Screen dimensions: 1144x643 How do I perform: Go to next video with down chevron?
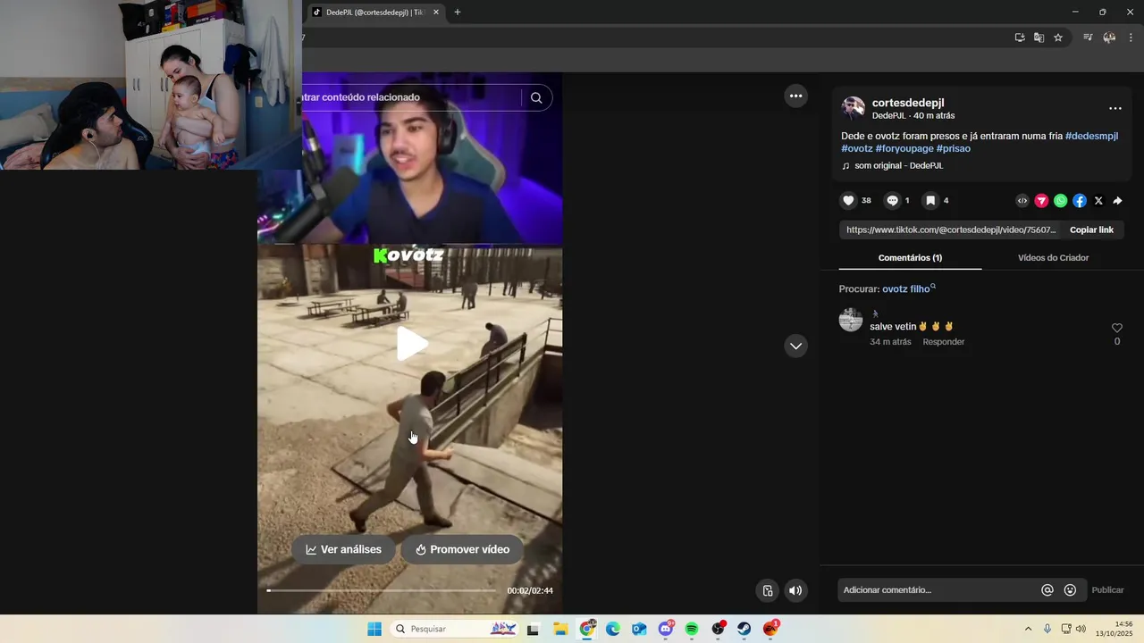tap(795, 346)
